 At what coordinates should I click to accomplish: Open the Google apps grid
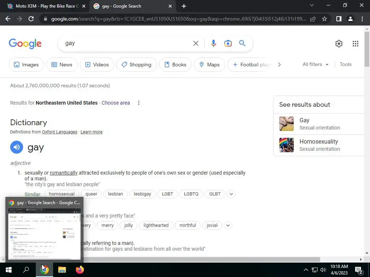pos(356,44)
